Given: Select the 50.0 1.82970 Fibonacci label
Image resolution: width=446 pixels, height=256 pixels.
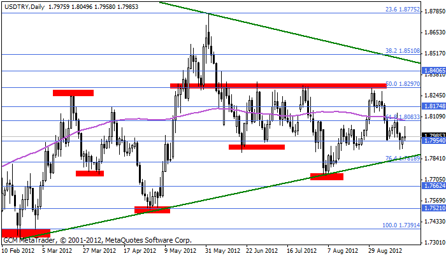Looking at the screenshot, I should (403, 84).
